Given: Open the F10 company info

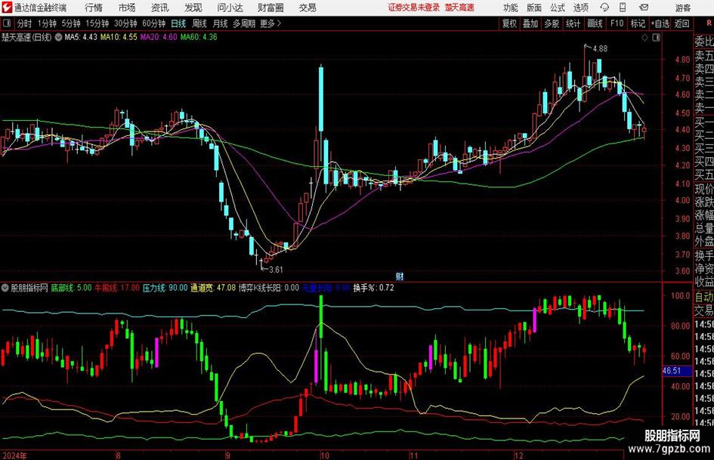Looking at the screenshot, I should pos(617,23).
